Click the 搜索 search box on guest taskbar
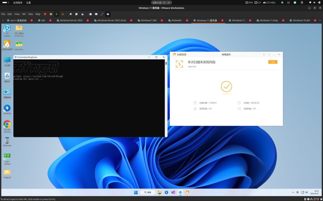This screenshot has width=323, height=201. (x=148, y=193)
